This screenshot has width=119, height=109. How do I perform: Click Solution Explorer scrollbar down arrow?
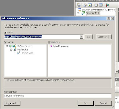[x=117, y=71]
